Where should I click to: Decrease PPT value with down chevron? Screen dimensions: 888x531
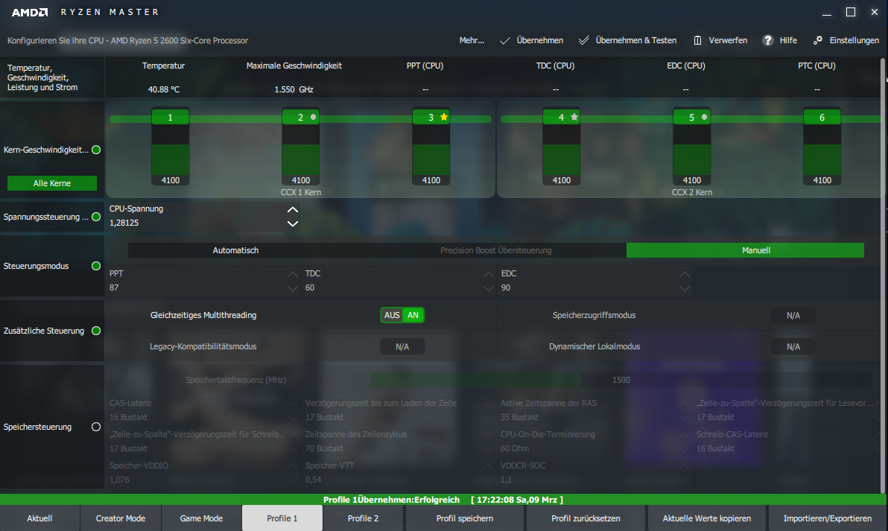293,288
